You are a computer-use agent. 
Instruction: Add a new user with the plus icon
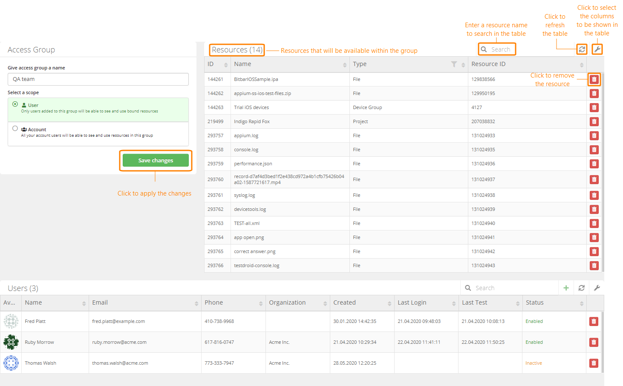pyautogui.click(x=566, y=288)
